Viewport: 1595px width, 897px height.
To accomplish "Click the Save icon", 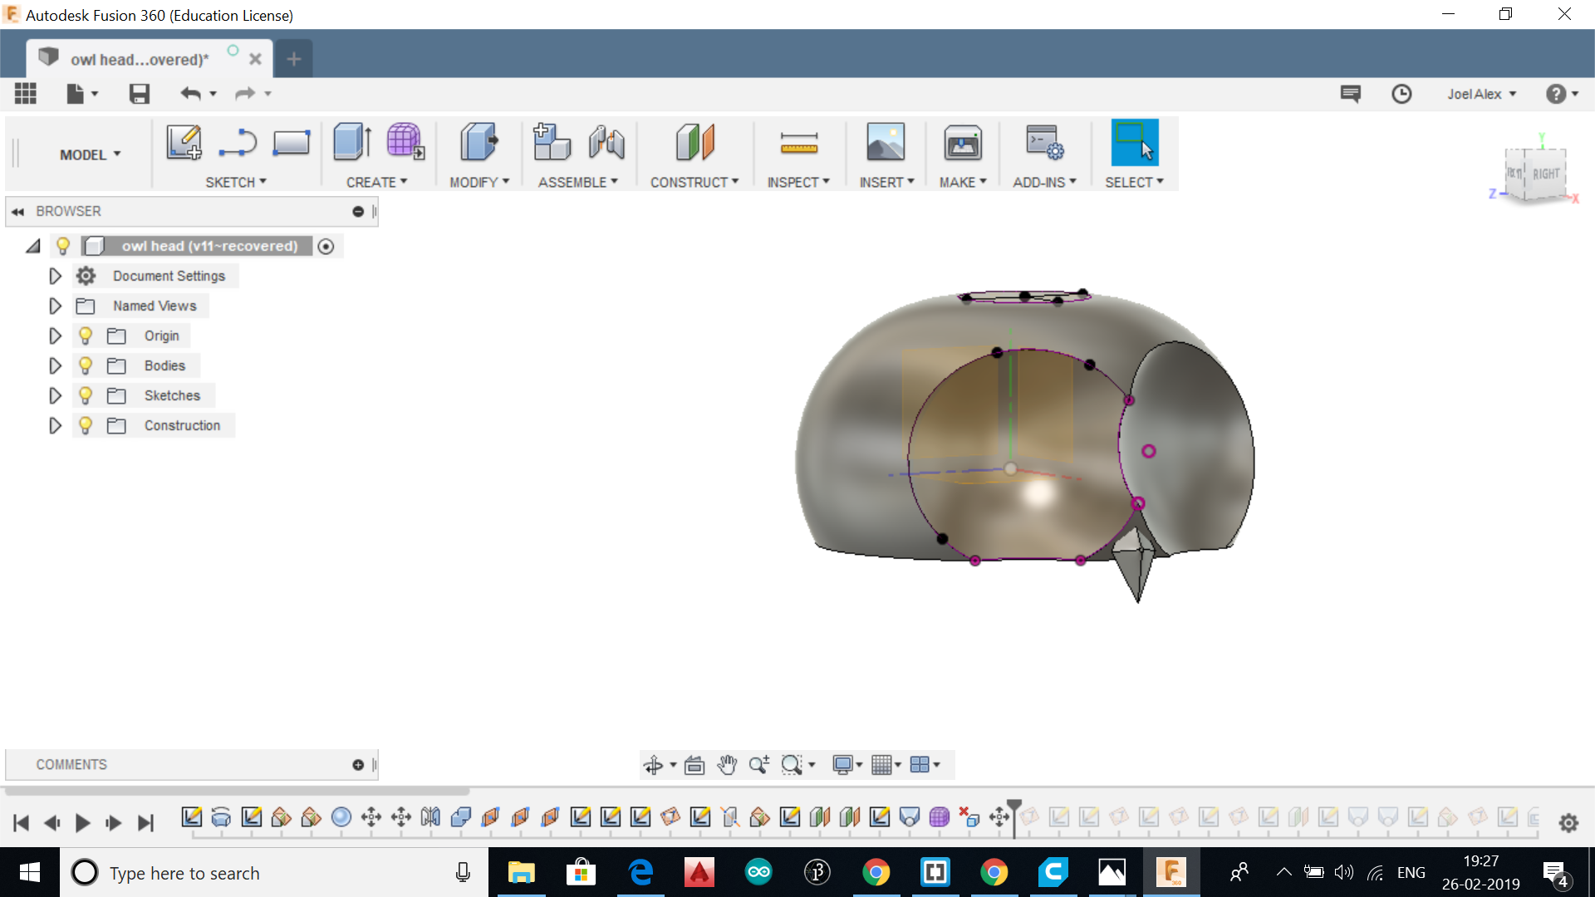I will tap(139, 94).
